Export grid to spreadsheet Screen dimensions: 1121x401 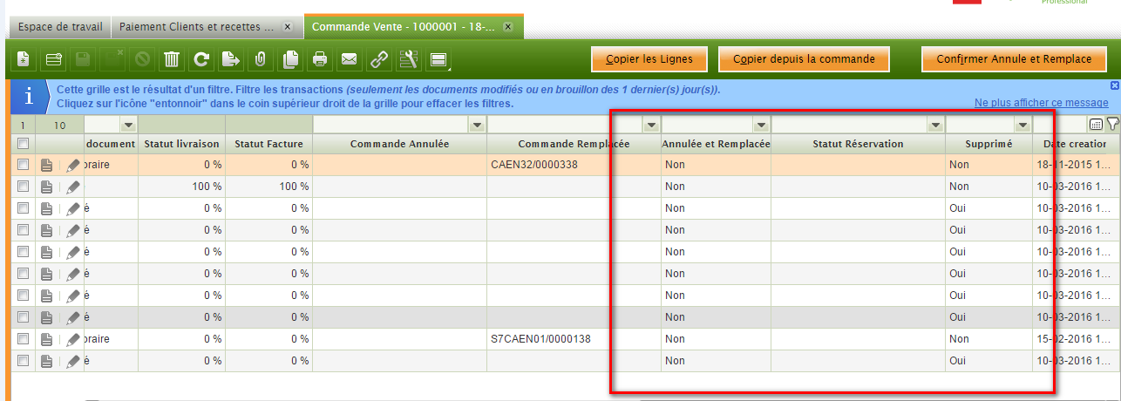click(231, 59)
